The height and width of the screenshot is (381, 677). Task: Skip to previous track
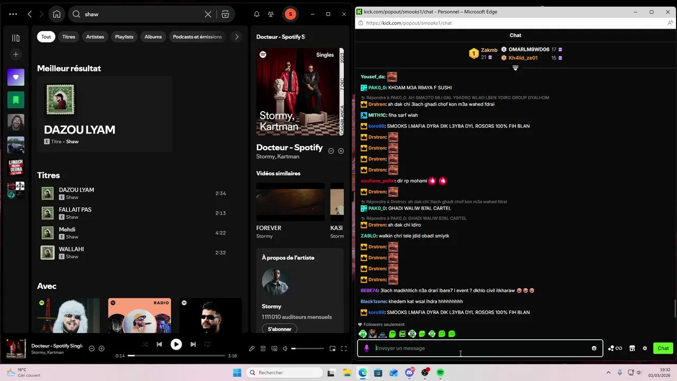click(x=159, y=344)
